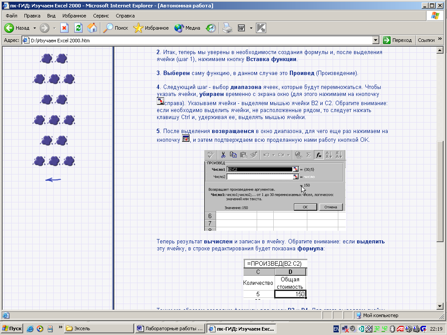The height and width of the screenshot is (335, 447).
Task: Click the Переход go button
Action: 397,40
